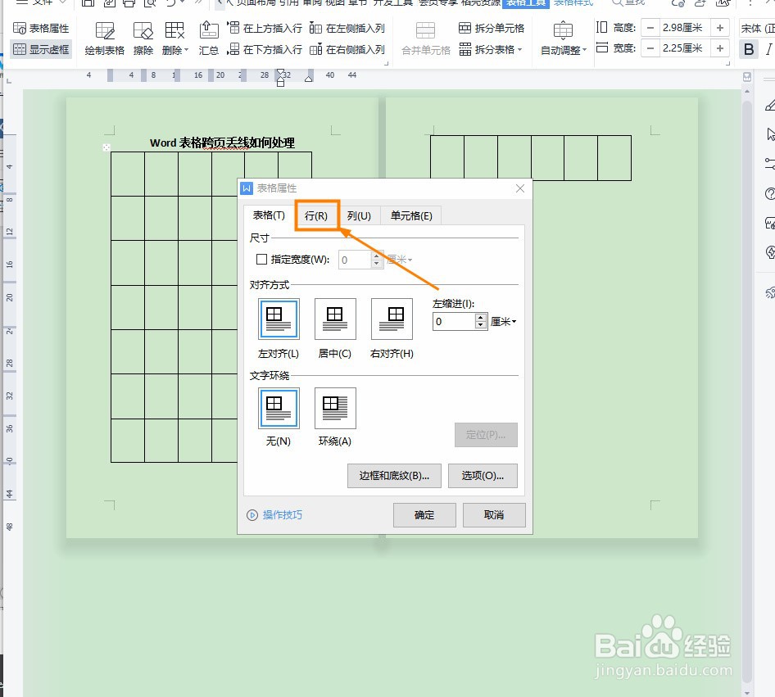The width and height of the screenshot is (775, 697).
Task: Insert a row below with 在下方插入行
Action: point(265,49)
